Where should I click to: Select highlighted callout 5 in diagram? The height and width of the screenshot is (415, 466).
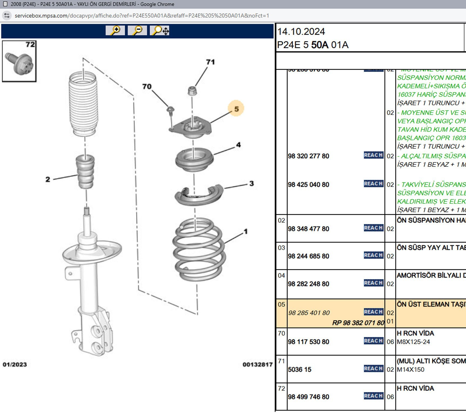pos(236,109)
